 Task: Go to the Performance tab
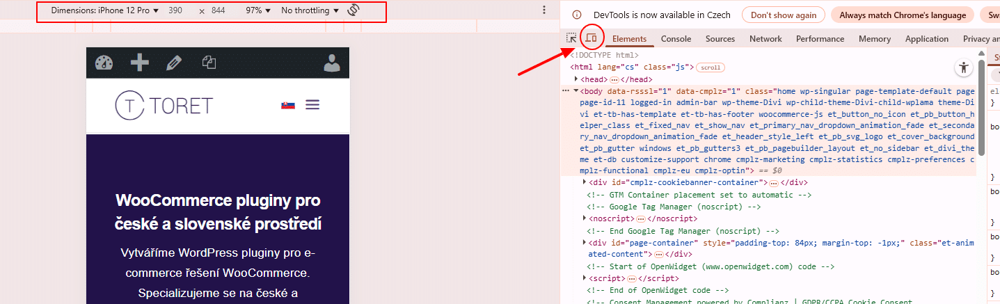820,39
